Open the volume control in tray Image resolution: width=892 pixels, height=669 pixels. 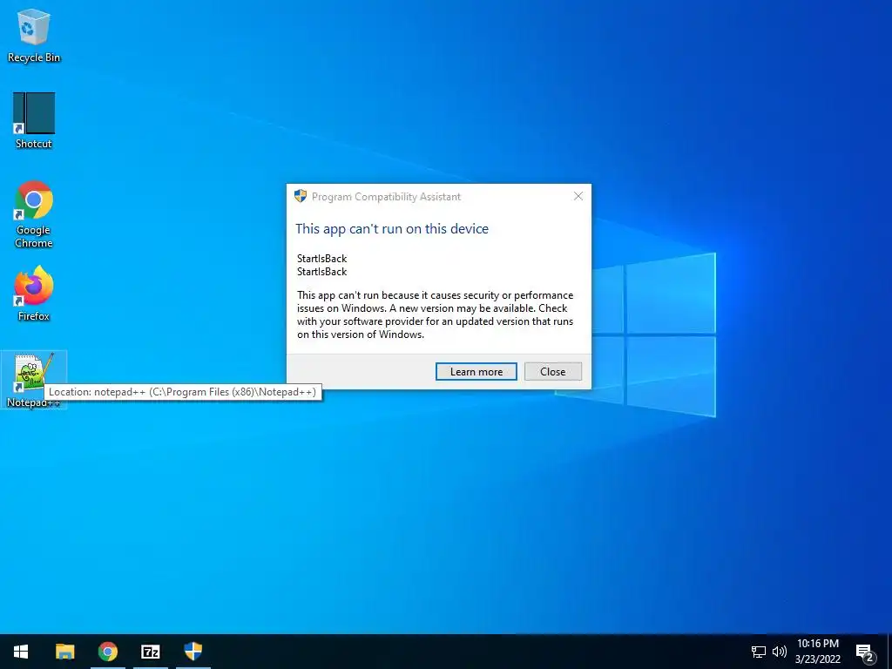pyautogui.click(x=780, y=652)
